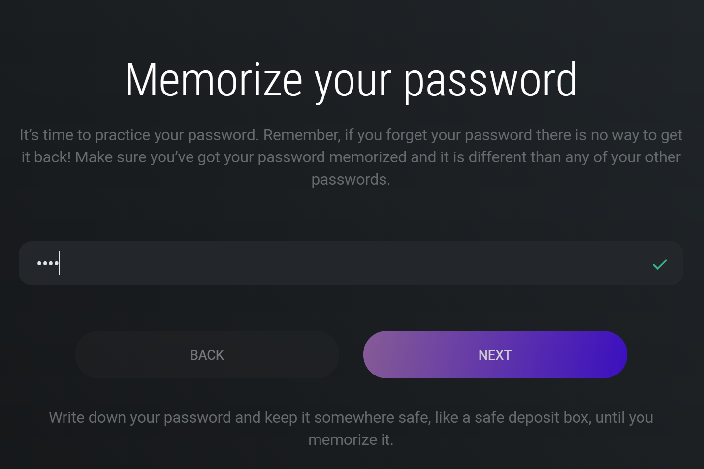Click the "NEXT" label text
Image resolution: width=704 pixels, height=469 pixels.
pos(495,355)
